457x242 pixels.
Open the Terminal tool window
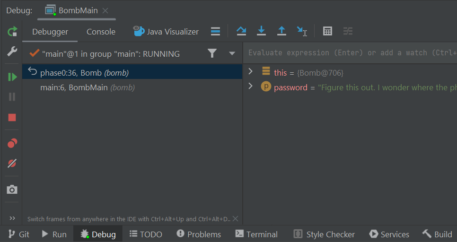click(x=257, y=234)
